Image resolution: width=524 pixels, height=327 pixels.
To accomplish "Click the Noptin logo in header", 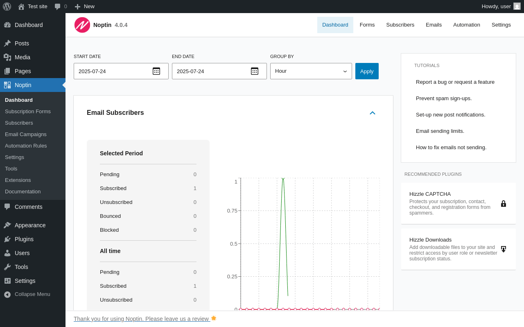I will click(x=82, y=25).
